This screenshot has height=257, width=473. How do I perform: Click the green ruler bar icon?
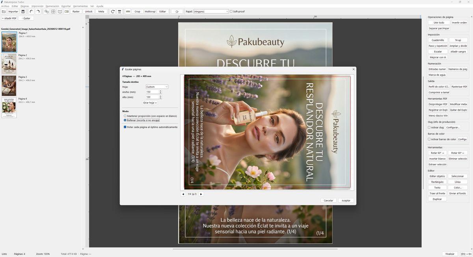click(128, 11)
